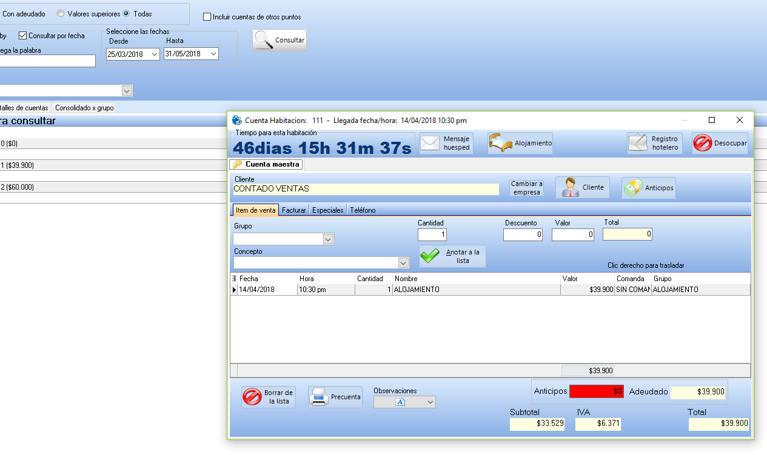Expand the Grupo dropdown list
Image resolution: width=767 pixels, height=455 pixels.
pyautogui.click(x=328, y=239)
